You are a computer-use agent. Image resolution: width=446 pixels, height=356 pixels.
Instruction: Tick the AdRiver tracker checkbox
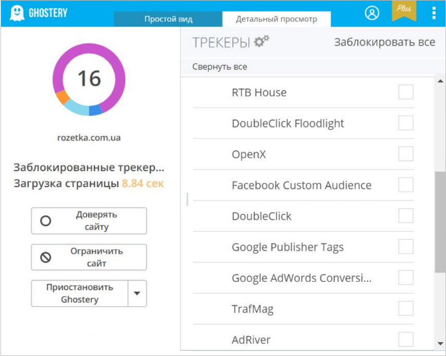coord(406,339)
